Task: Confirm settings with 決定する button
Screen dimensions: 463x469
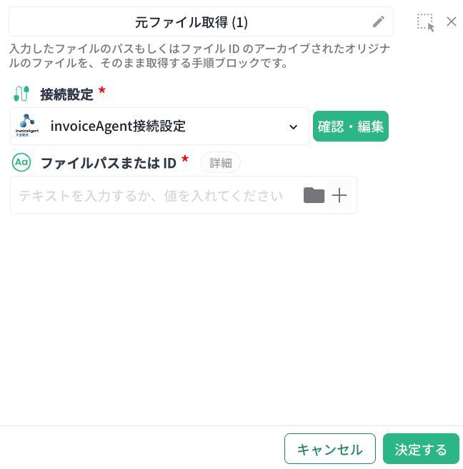Action: click(421, 449)
